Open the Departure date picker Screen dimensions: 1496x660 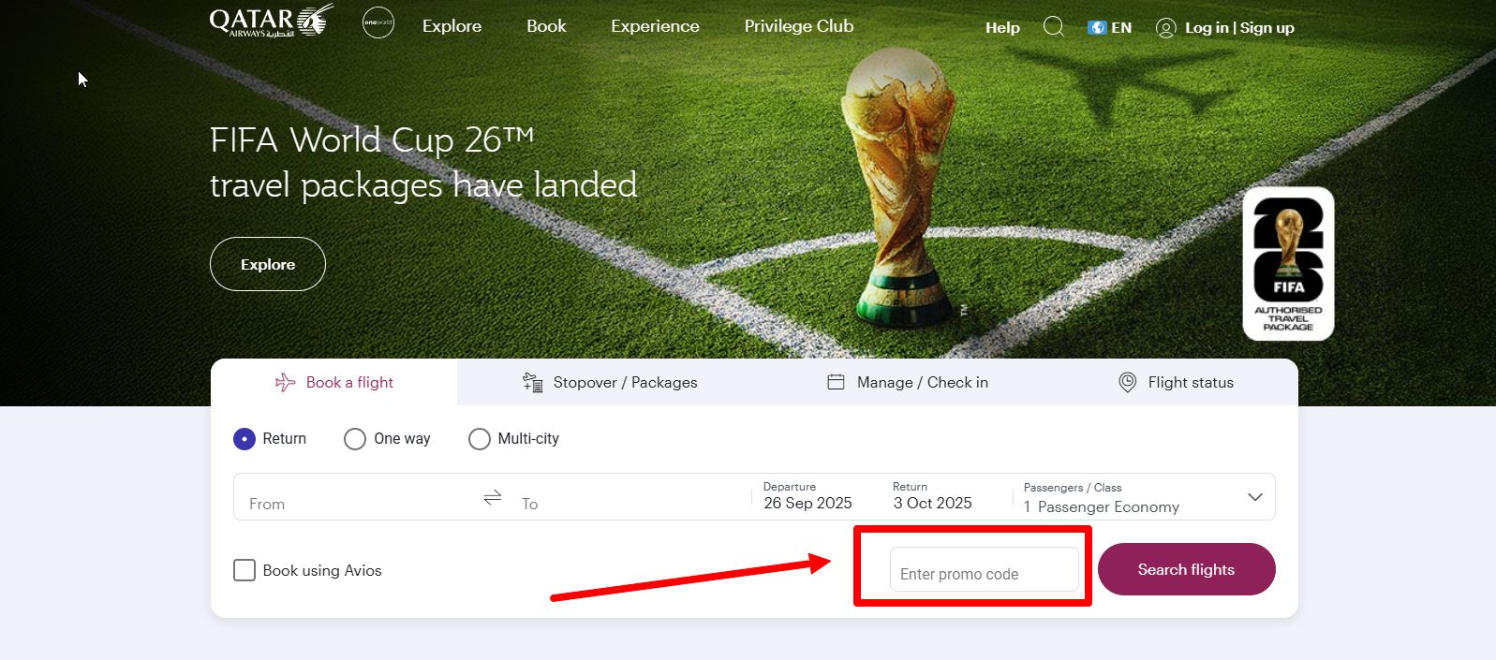pos(807,497)
